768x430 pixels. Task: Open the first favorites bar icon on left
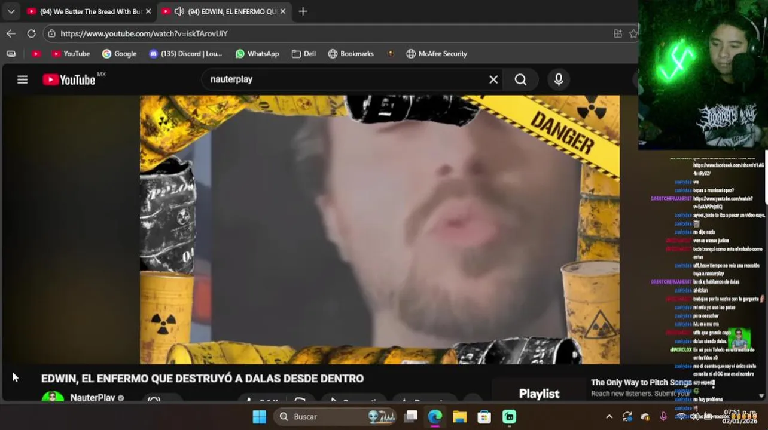pyautogui.click(x=11, y=54)
